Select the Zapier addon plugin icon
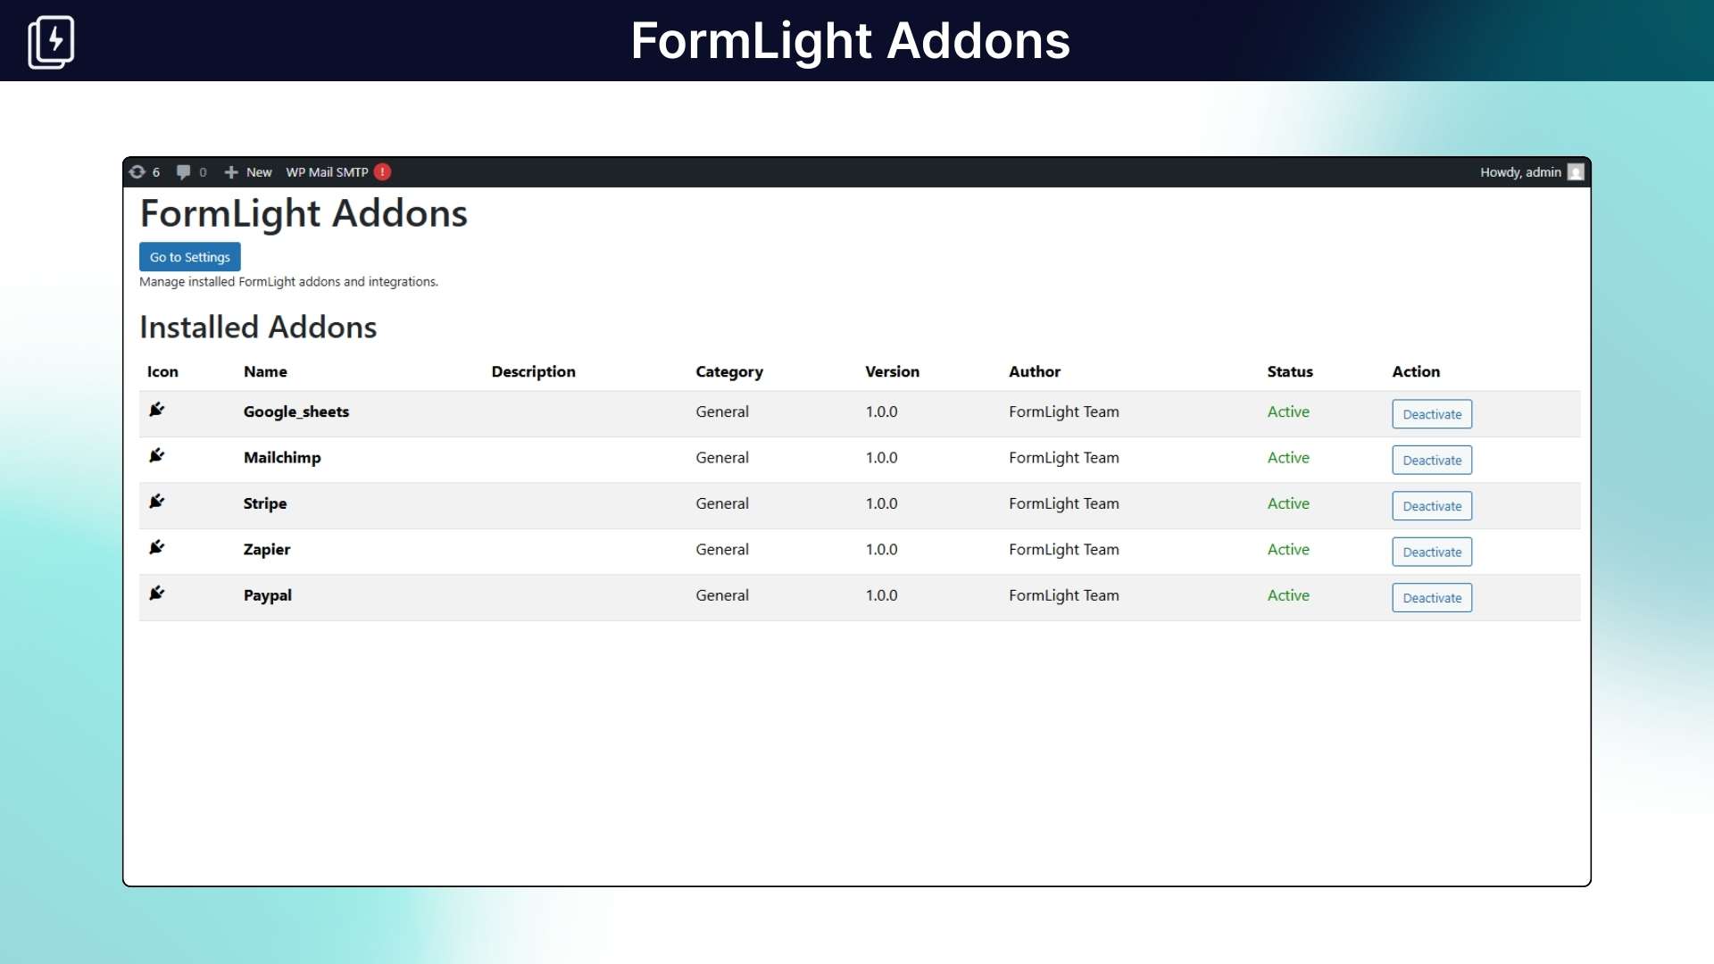This screenshot has height=964, width=1714. pos(156,548)
